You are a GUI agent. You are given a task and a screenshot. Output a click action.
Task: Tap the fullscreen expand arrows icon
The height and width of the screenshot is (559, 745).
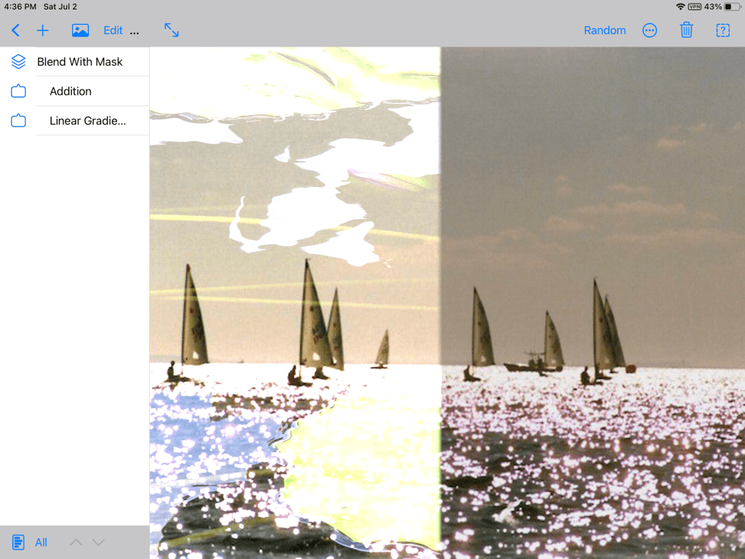pos(171,31)
